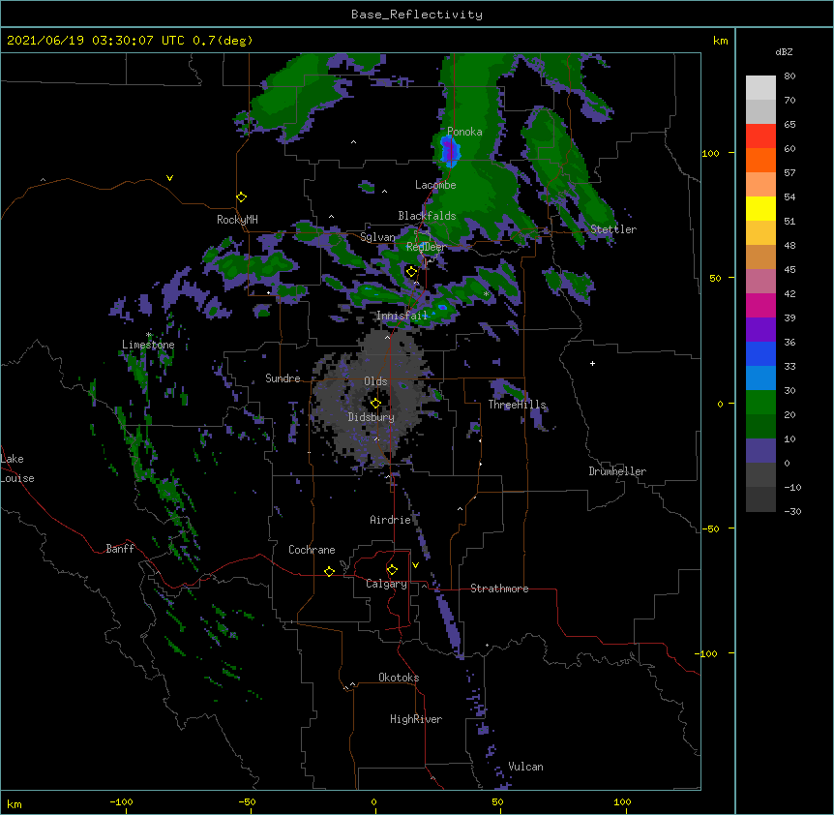Click the Innisfail city label
Image resolution: width=834 pixels, height=815 pixels.
pyautogui.click(x=402, y=316)
